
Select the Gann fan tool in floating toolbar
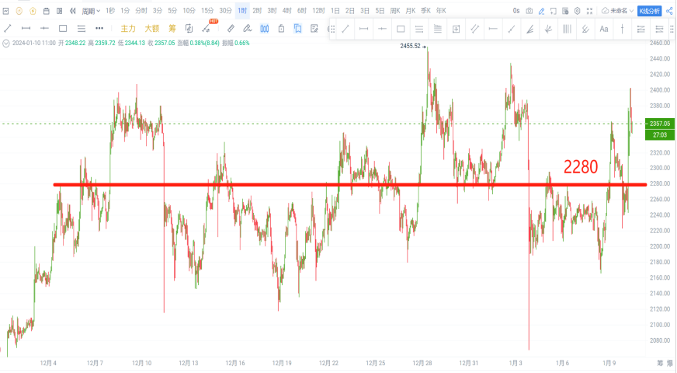pos(529,29)
